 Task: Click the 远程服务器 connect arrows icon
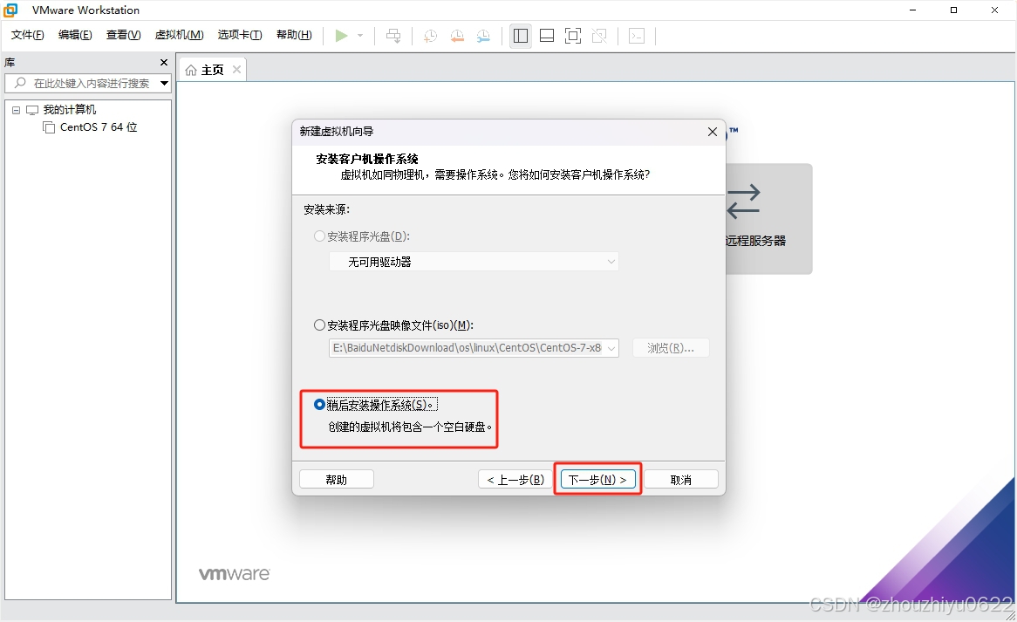tap(744, 202)
